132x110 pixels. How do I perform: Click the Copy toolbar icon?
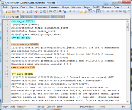pos(40,11)
